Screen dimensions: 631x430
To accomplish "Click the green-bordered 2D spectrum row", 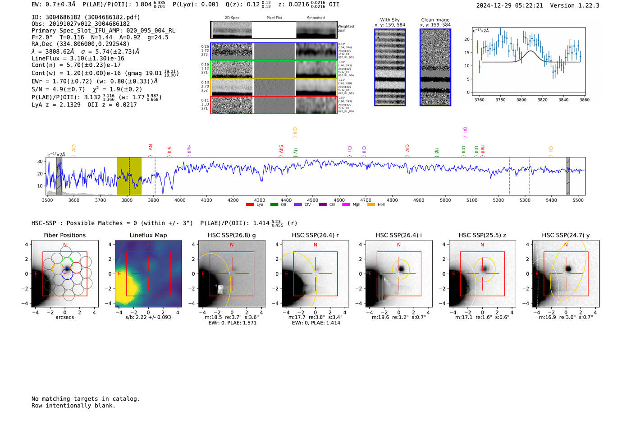I will [x=274, y=69].
